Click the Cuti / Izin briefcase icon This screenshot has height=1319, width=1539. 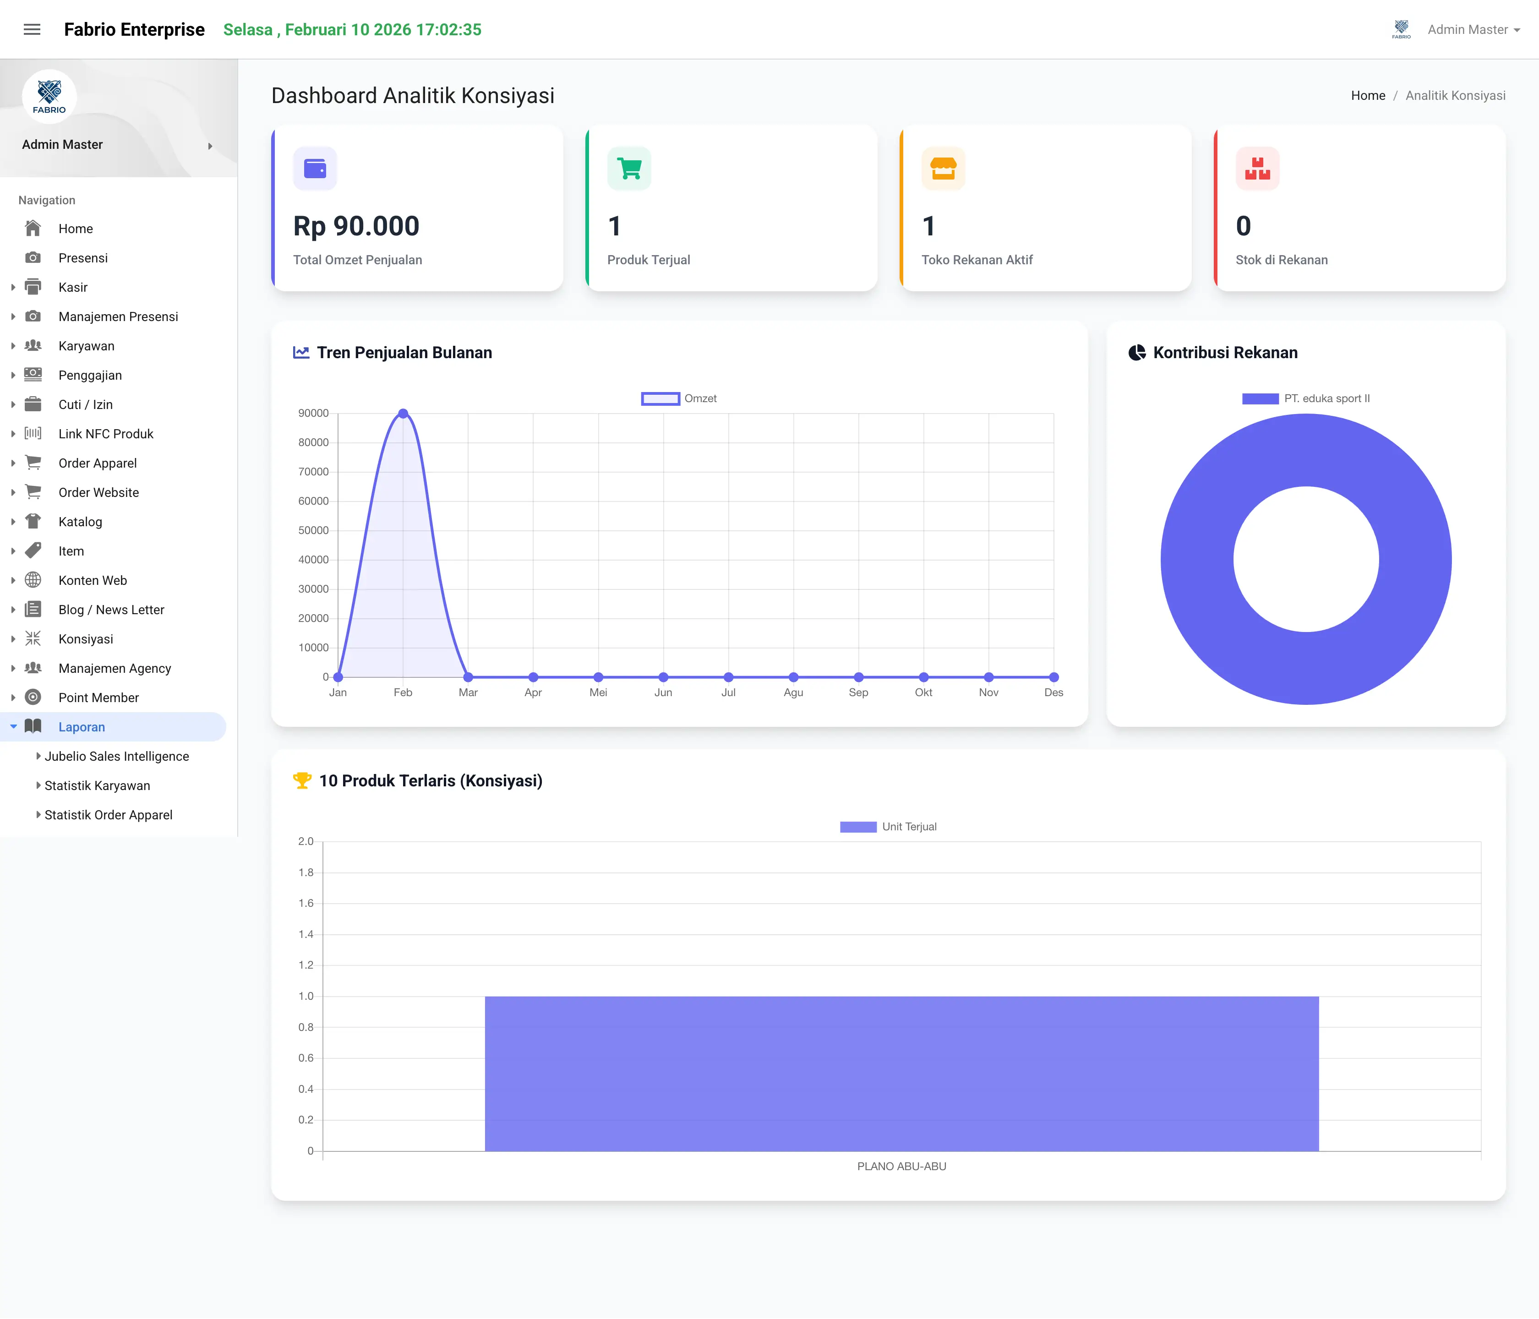(33, 404)
